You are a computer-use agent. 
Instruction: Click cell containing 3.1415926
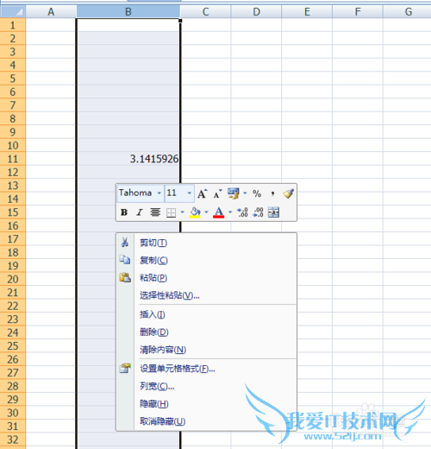(128, 159)
